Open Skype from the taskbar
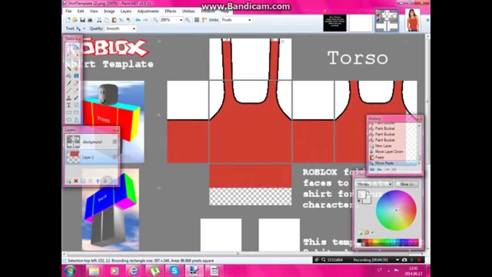 point(175,271)
